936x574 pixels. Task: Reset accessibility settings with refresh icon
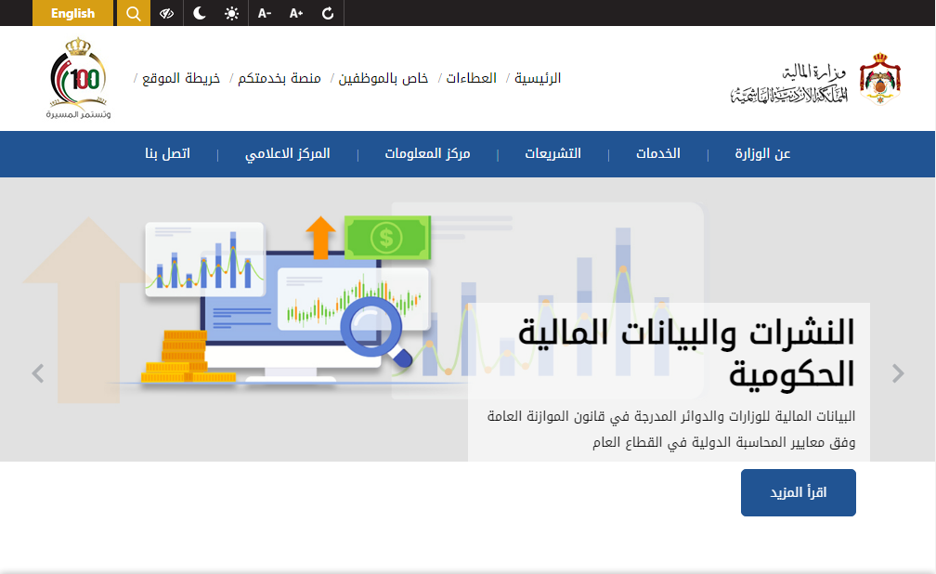[x=328, y=13]
